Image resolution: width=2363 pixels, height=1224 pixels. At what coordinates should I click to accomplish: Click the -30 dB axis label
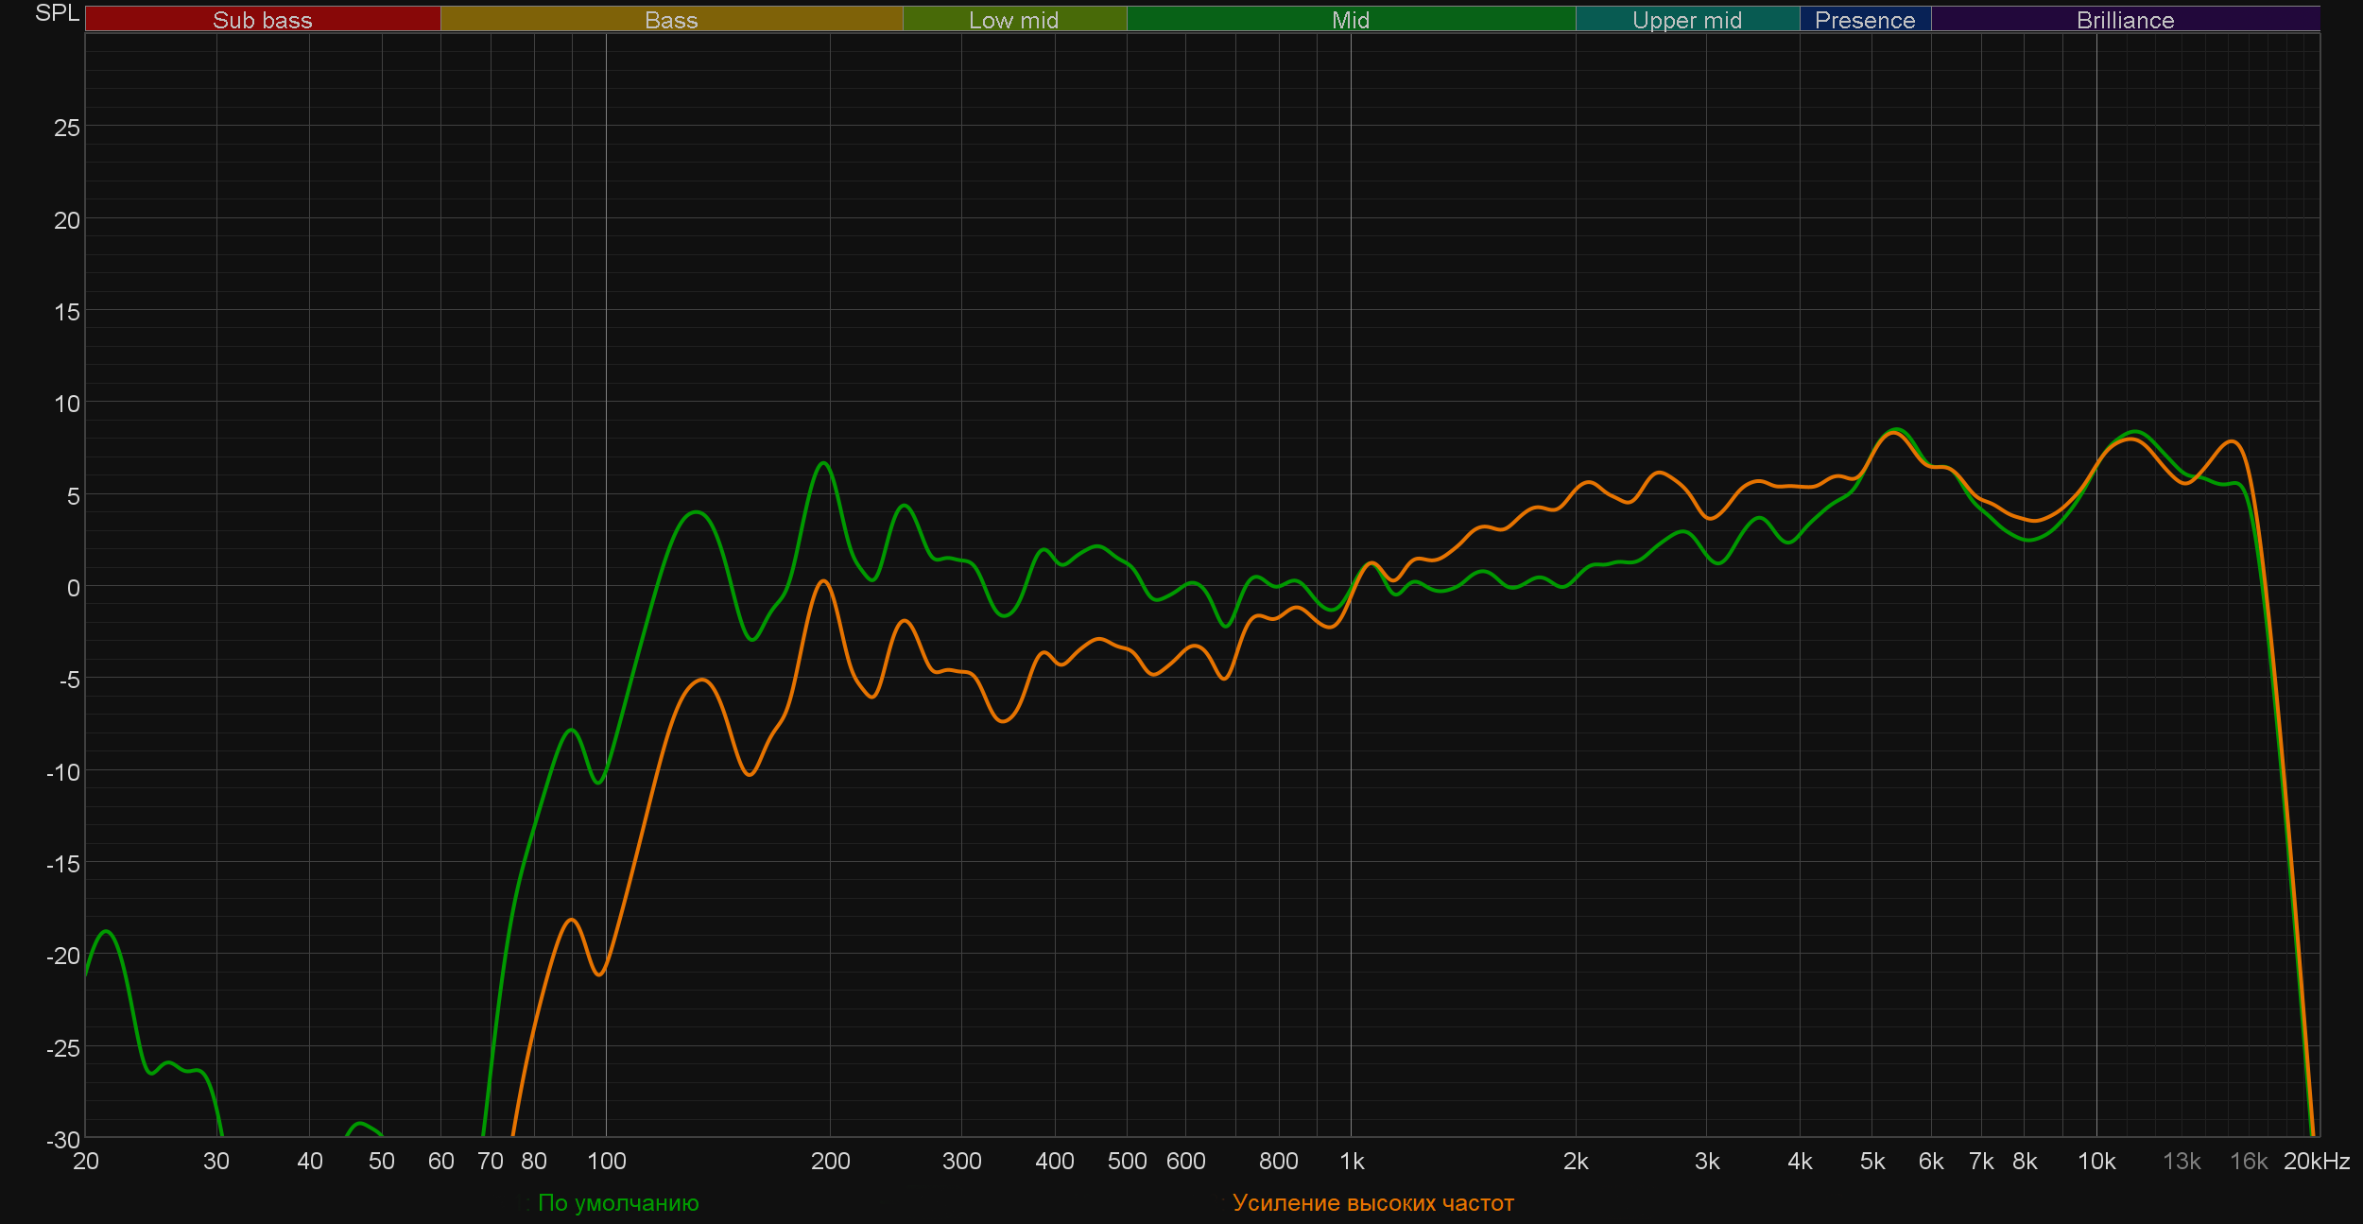(63, 1139)
